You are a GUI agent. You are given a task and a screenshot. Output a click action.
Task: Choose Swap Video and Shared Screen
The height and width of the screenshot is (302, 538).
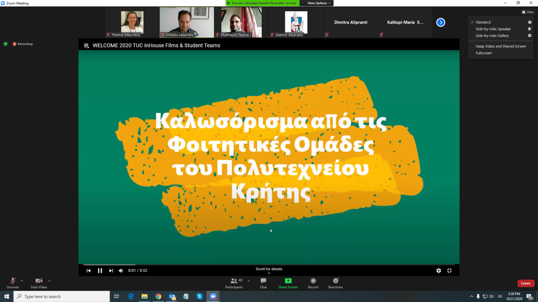tap(501, 46)
